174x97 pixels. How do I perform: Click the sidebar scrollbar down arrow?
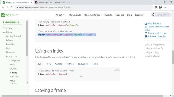(x=27, y=83)
